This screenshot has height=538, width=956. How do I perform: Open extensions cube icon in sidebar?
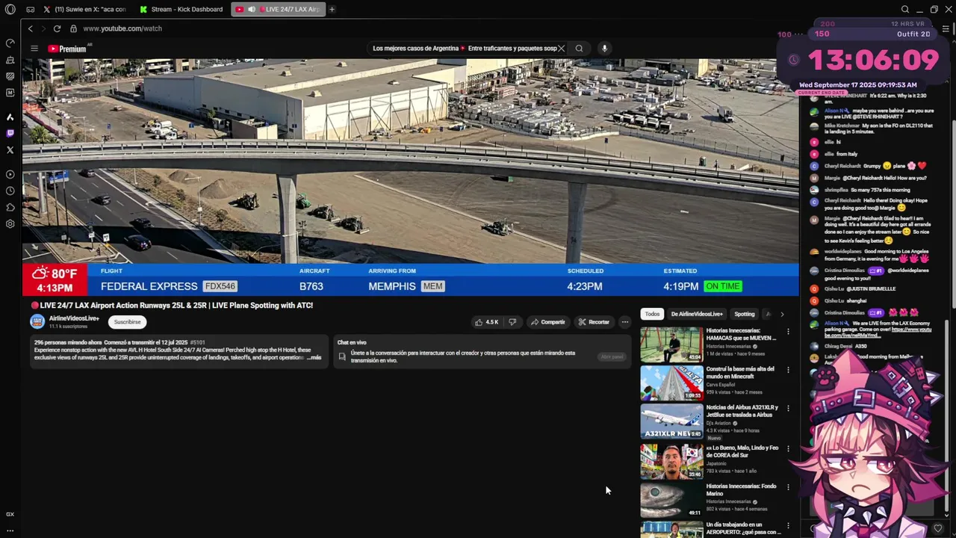coord(10,207)
